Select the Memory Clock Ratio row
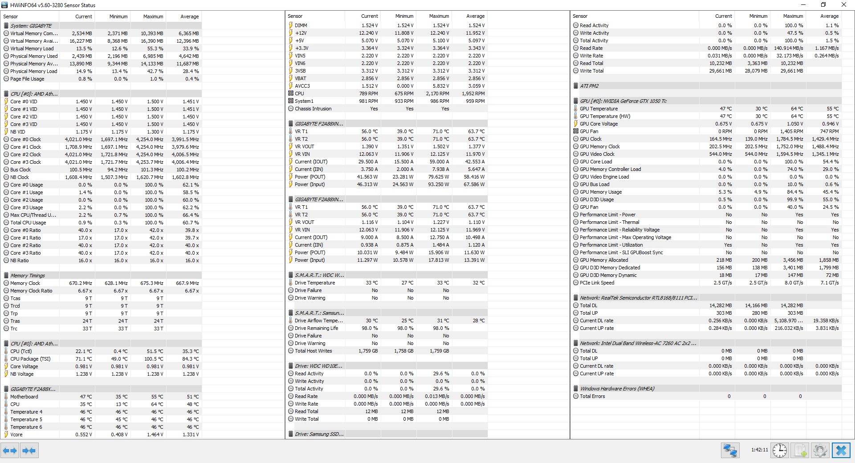This screenshot has height=463, width=855. 102,291
